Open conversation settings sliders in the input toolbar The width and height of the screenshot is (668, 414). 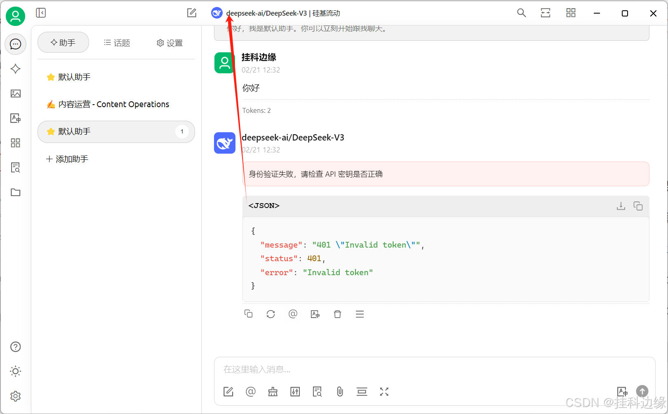tap(295, 392)
